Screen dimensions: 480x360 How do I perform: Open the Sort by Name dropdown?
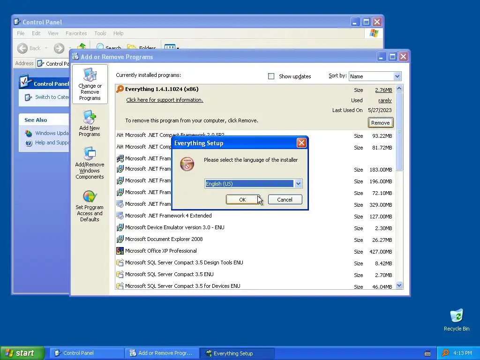(397, 76)
